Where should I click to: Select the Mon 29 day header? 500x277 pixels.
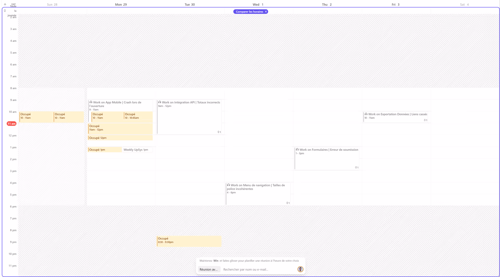coord(121,4)
